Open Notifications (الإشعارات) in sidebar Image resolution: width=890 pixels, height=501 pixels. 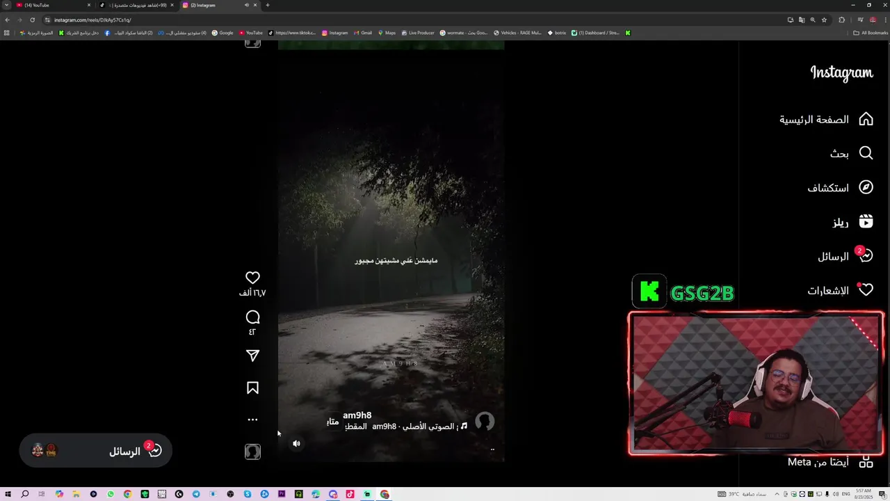(x=840, y=290)
